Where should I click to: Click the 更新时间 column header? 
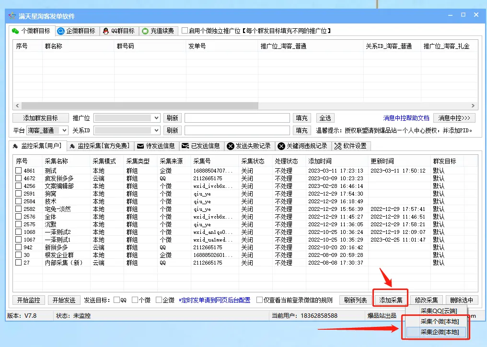pyautogui.click(x=399, y=161)
